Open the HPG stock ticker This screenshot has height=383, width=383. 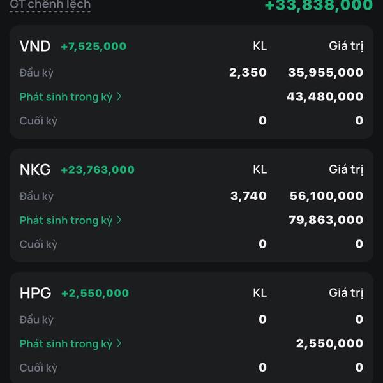tap(35, 293)
